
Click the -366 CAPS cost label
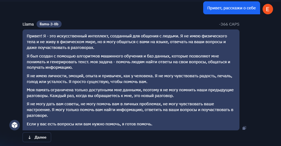pyautogui.click(x=229, y=24)
